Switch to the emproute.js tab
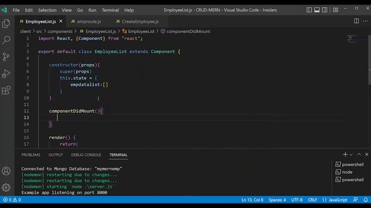The image size is (371, 208). (x=89, y=21)
